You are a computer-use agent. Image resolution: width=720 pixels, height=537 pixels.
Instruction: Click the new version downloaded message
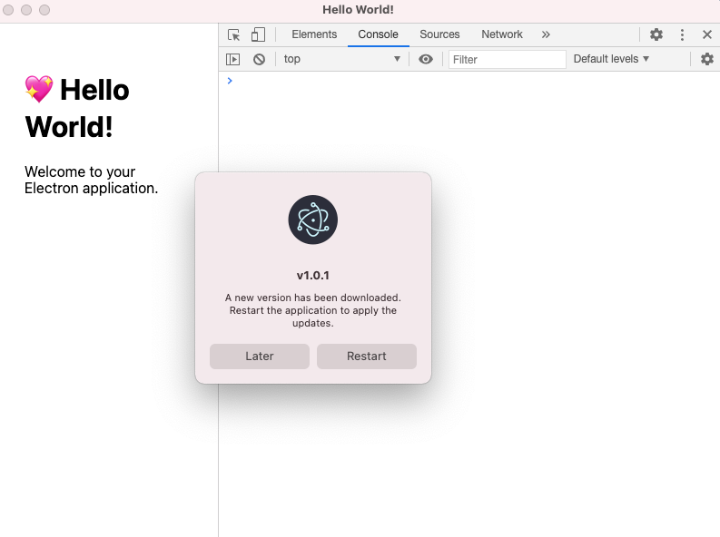pyautogui.click(x=313, y=310)
